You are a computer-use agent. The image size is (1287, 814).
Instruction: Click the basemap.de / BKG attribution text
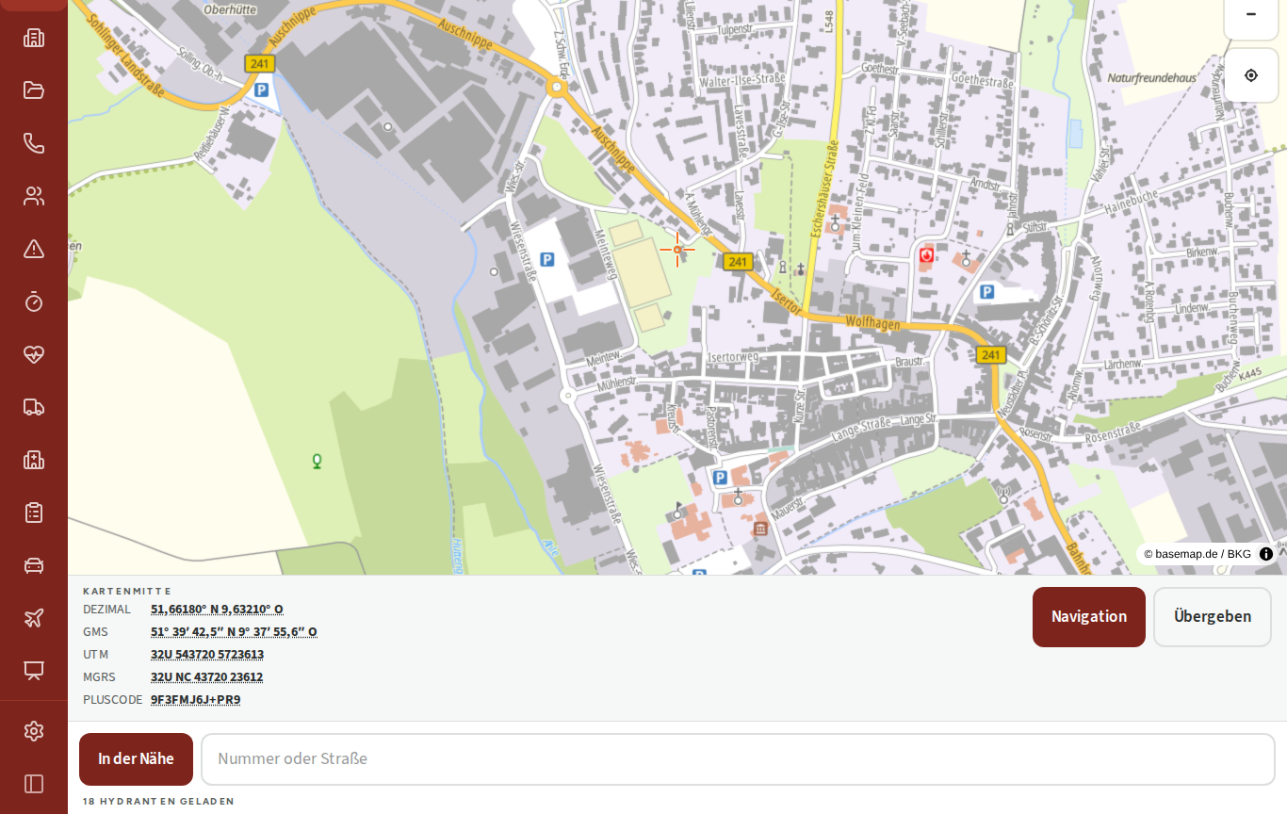(x=1197, y=554)
